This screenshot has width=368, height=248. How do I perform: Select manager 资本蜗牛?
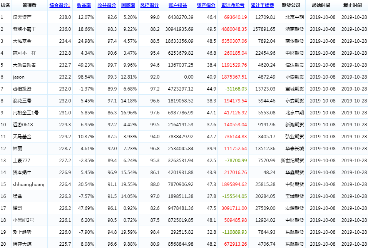point(22,173)
